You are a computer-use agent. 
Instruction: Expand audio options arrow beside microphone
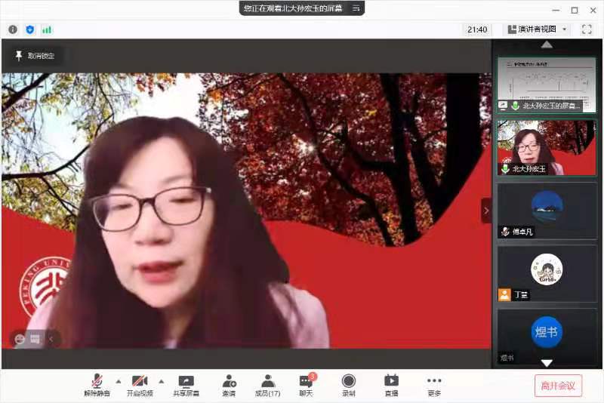pyautogui.click(x=118, y=381)
